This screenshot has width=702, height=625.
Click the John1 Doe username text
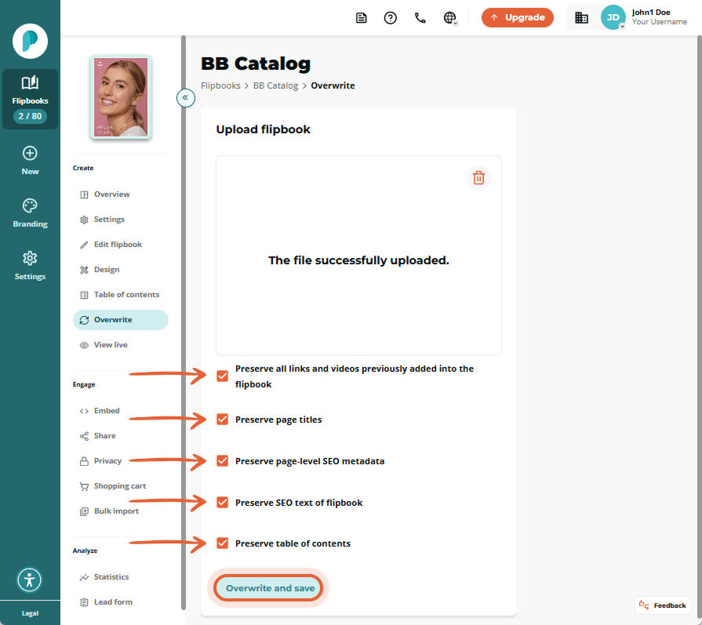651,13
